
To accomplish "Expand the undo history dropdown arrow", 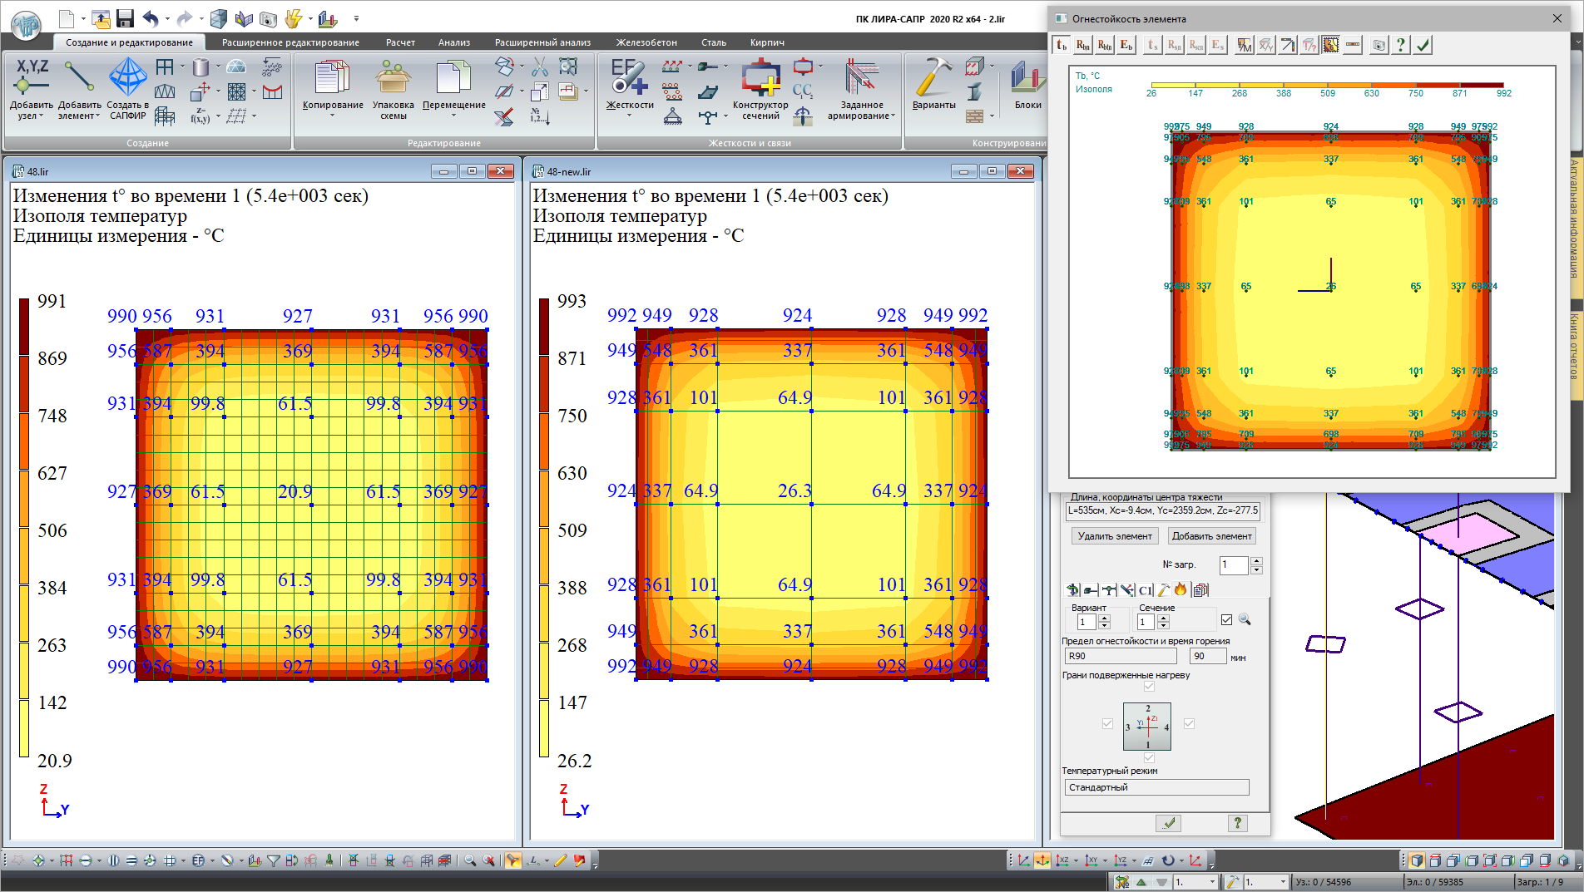I will 167,18.
